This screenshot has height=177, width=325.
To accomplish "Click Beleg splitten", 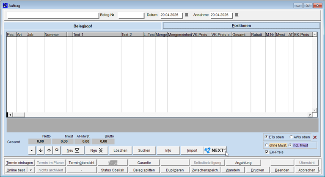I will coord(144,170).
